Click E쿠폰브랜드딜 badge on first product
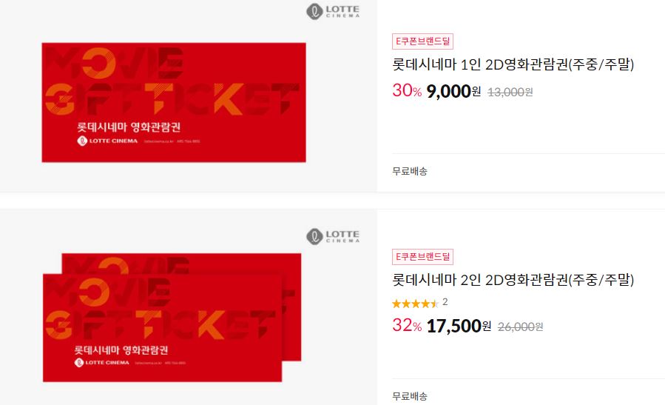The height and width of the screenshot is (405, 665). [x=422, y=41]
